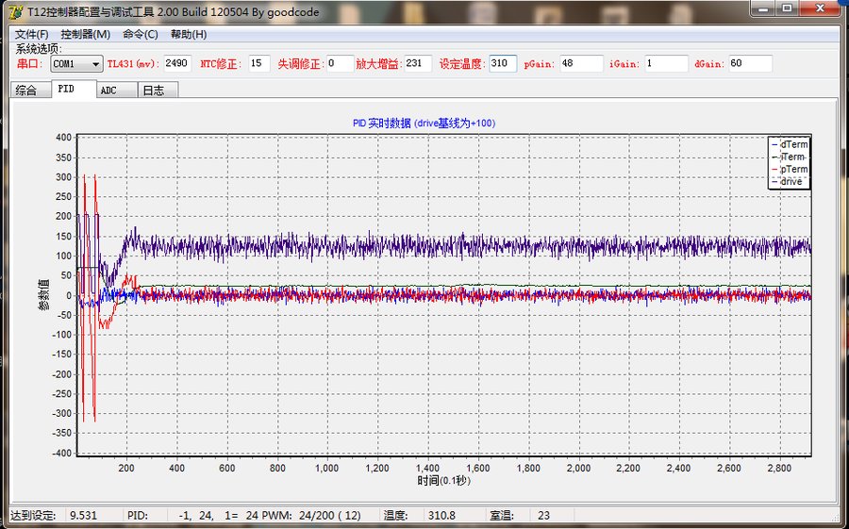Viewport: 849px width, 529px height.
Task: Click the iGain input field
Action: click(667, 63)
